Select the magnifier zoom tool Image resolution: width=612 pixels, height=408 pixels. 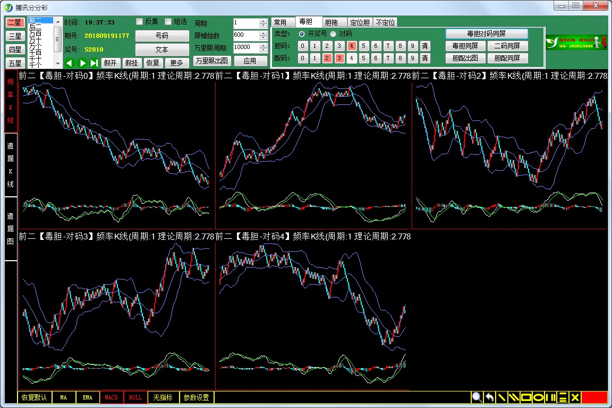[x=477, y=397]
